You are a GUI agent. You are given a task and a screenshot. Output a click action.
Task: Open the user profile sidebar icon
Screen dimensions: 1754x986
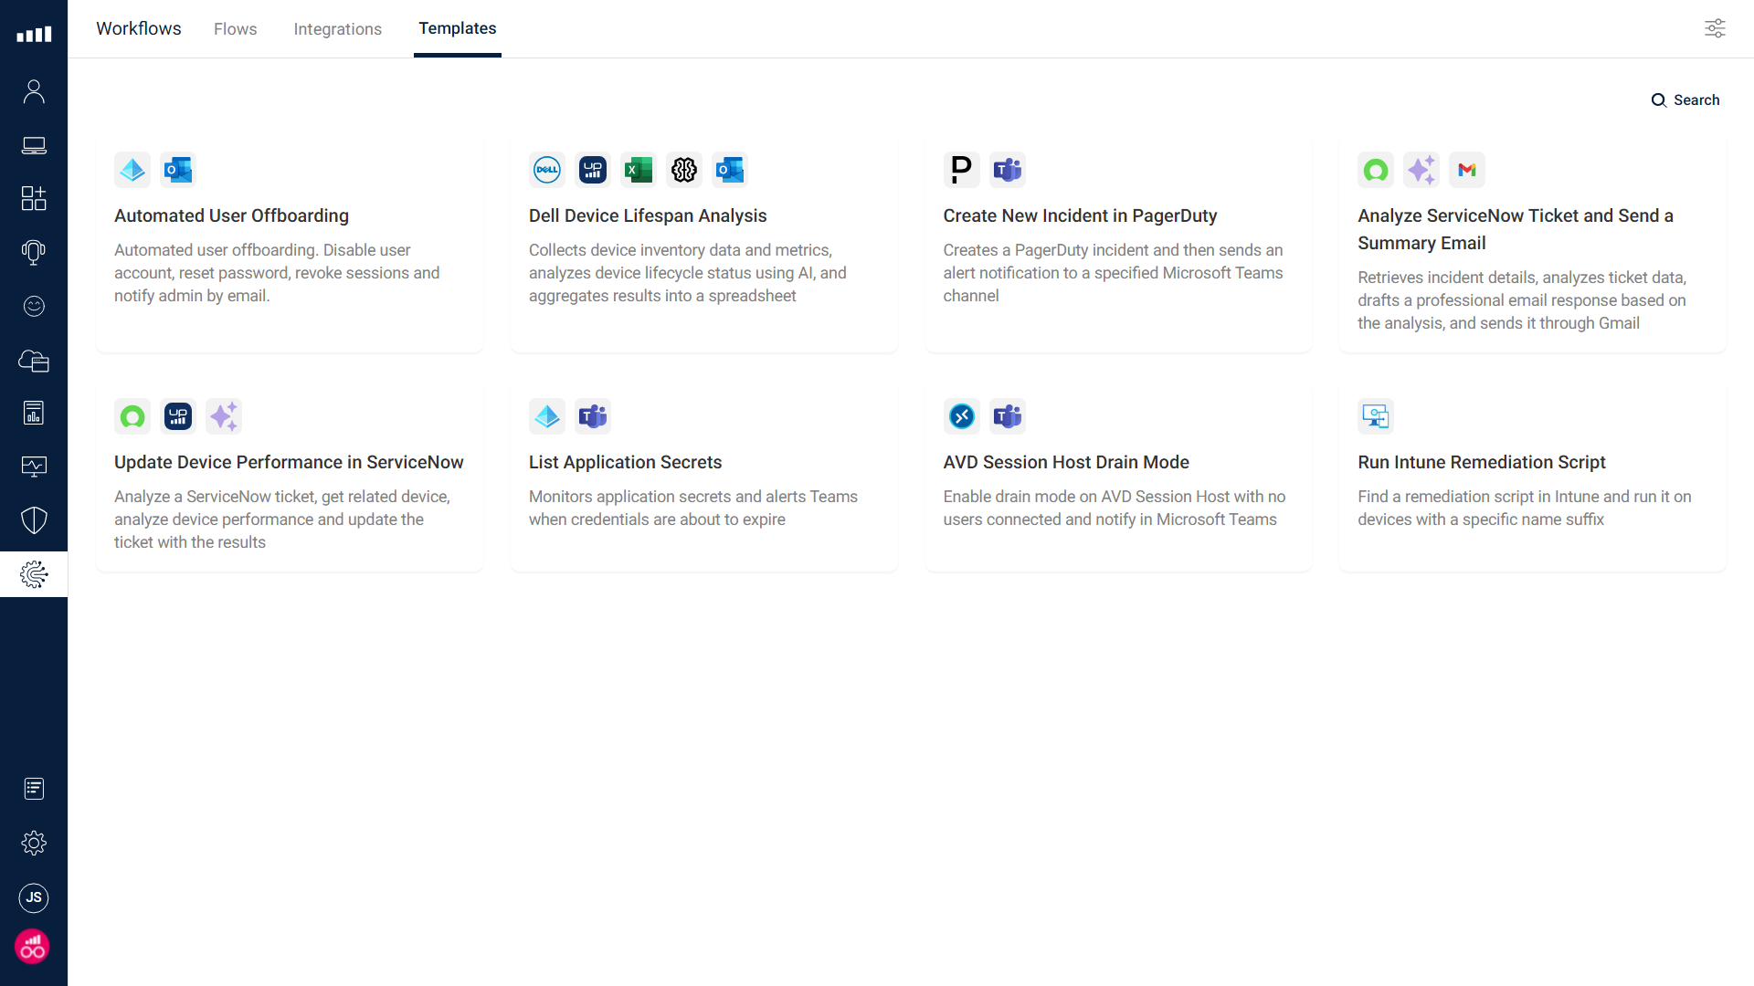click(34, 91)
